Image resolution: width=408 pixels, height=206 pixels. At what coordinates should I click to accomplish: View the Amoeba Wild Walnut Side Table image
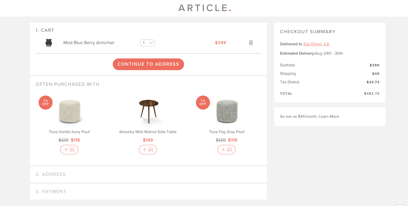click(148, 112)
